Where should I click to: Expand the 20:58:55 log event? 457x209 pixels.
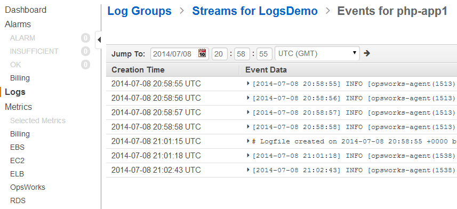click(248, 84)
